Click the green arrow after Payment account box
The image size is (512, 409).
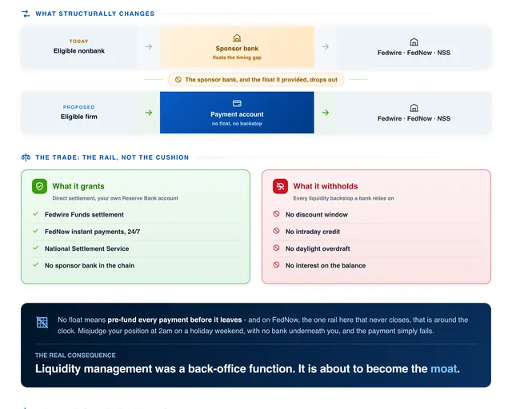point(326,113)
